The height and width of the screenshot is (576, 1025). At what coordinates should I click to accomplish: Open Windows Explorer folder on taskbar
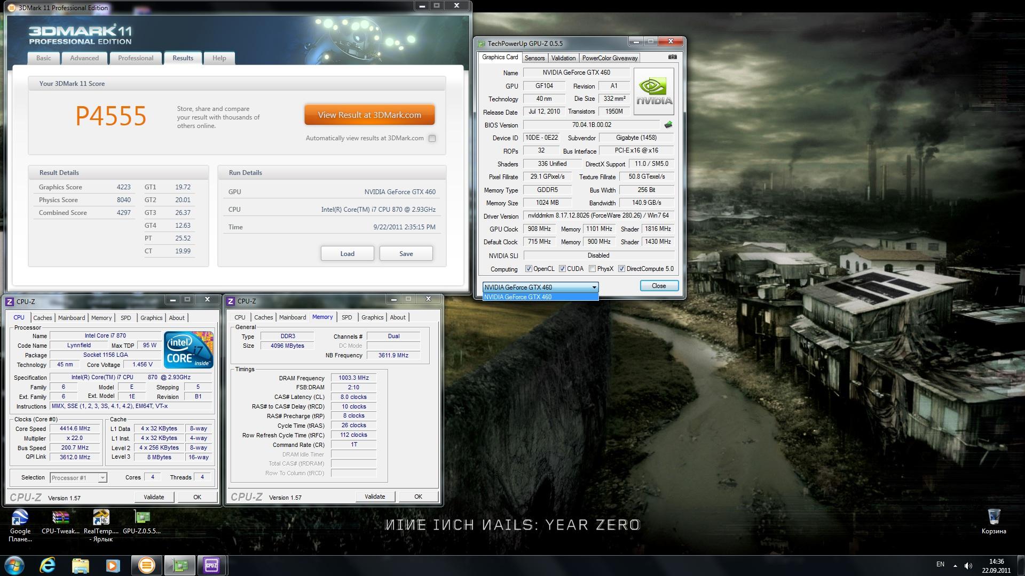tap(80, 565)
